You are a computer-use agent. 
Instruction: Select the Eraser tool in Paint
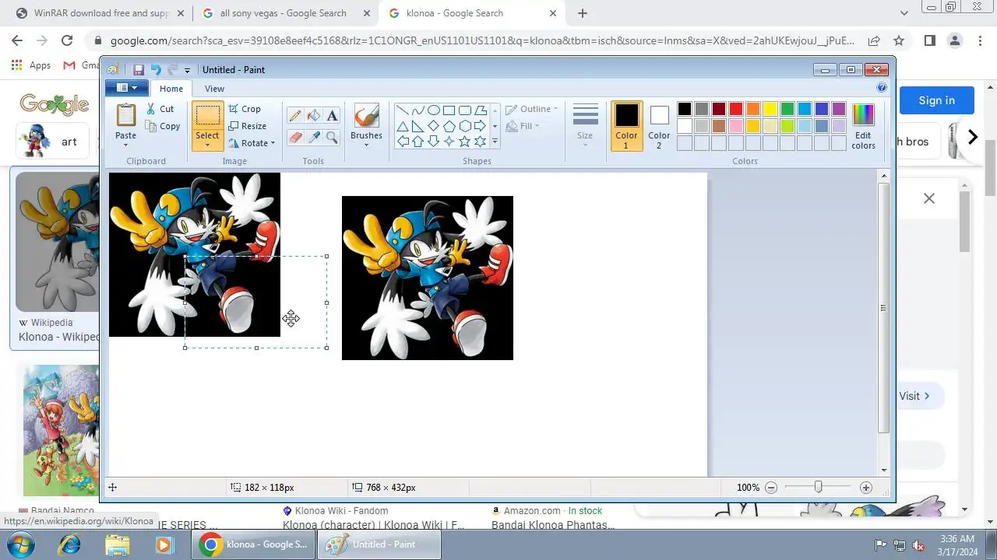(294, 138)
